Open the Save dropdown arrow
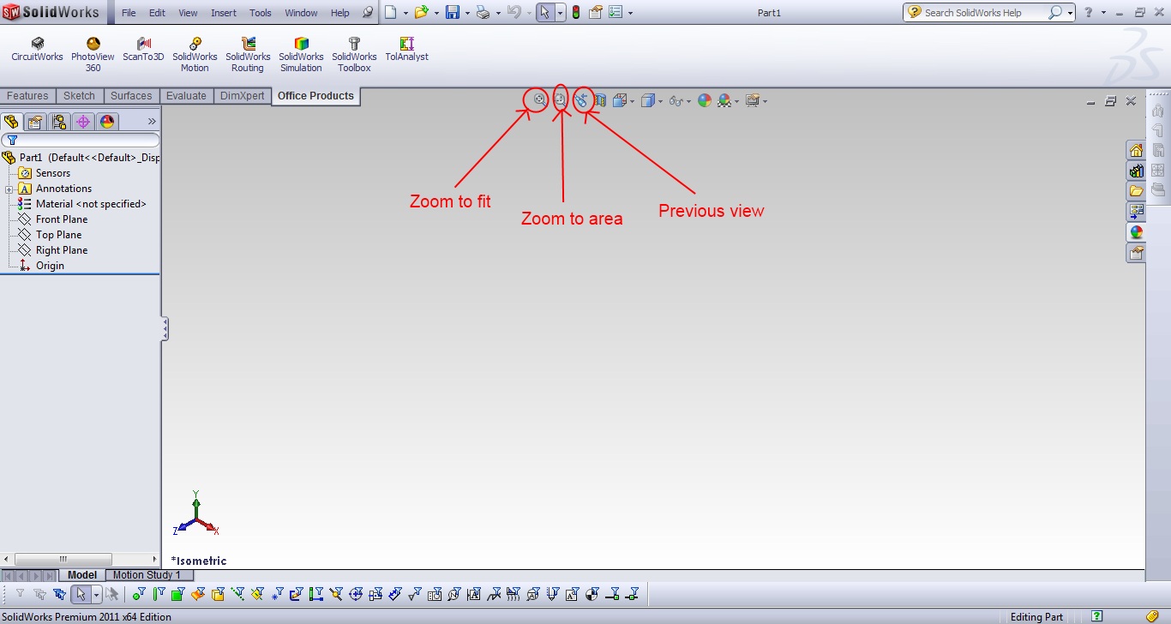Image resolution: width=1171 pixels, height=624 pixels. 467,13
